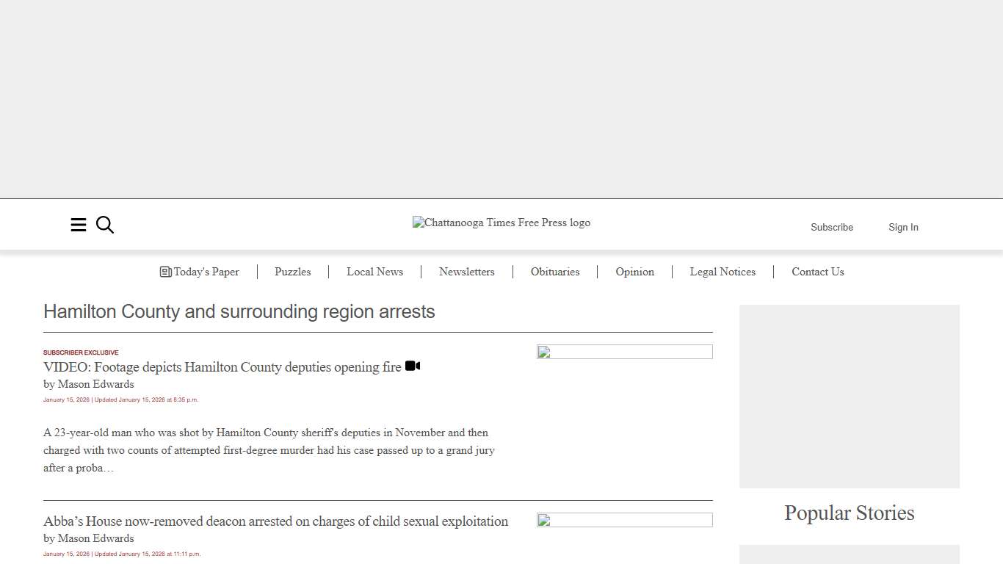Open Legal Notices from the nav bar
The image size is (1003, 564).
(x=723, y=272)
